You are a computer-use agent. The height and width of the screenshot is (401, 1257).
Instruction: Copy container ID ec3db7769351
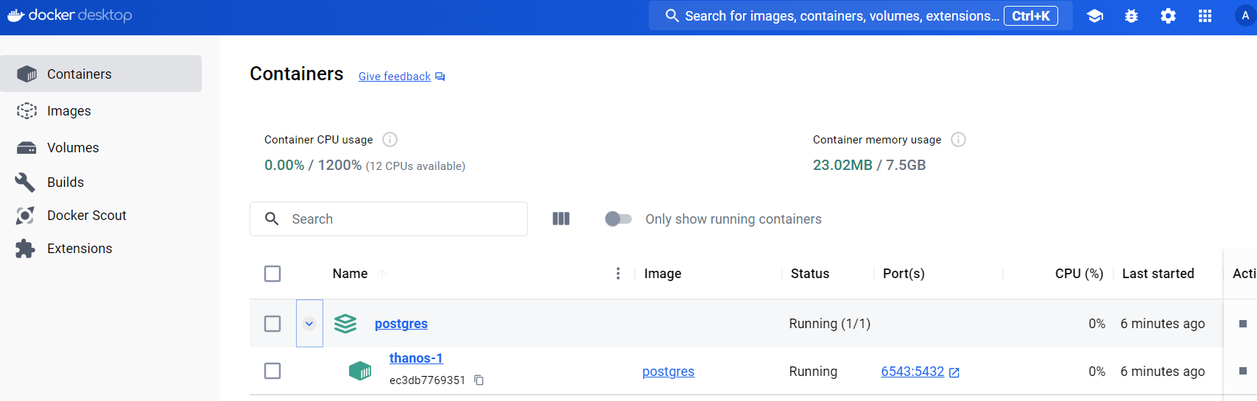pos(479,380)
